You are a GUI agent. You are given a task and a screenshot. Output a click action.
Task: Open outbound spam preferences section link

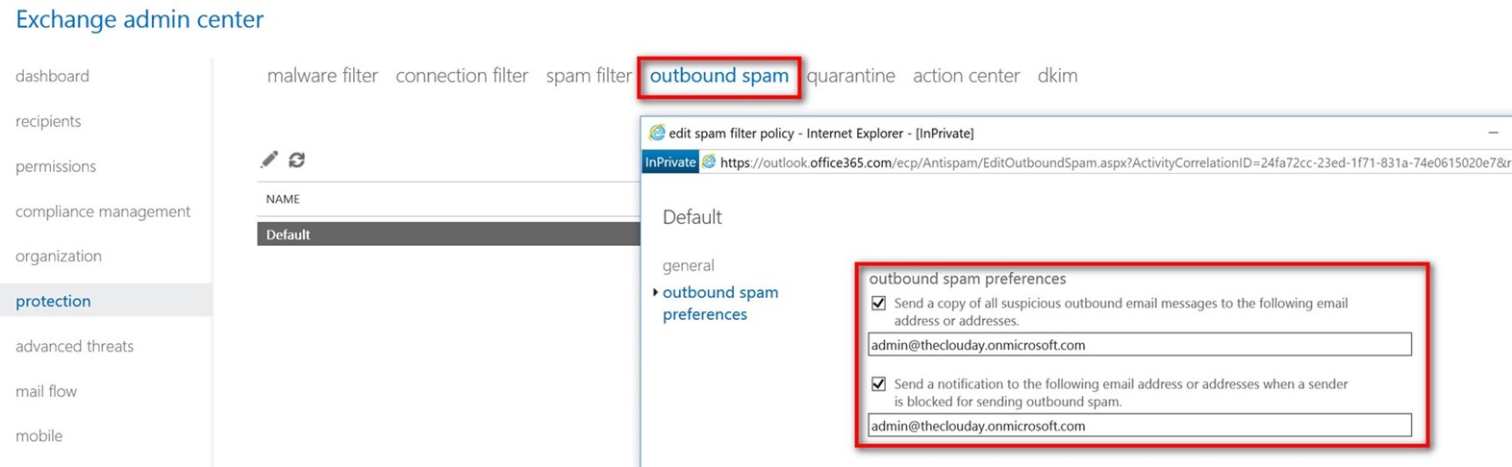pyautogui.click(x=720, y=303)
